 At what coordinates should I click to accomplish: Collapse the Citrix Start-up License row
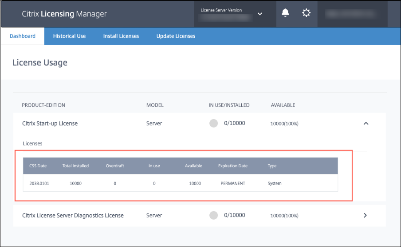tap(366, 123)
